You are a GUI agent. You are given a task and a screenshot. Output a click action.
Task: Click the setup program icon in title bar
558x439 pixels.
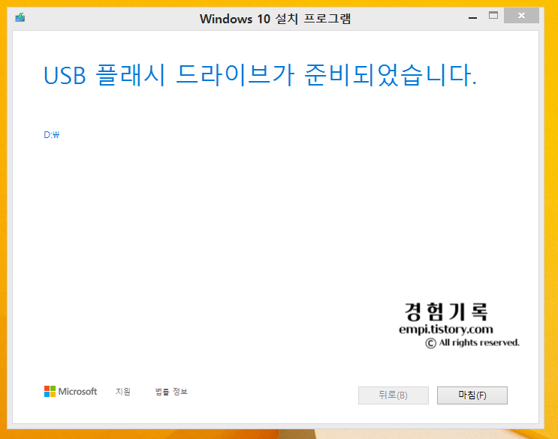[x=20, y=17]
